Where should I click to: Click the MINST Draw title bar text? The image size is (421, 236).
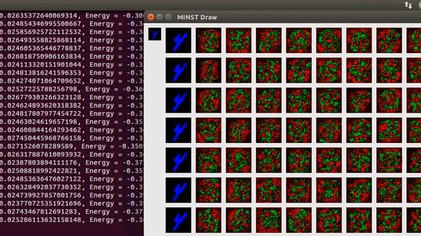[x=197, y=18]
